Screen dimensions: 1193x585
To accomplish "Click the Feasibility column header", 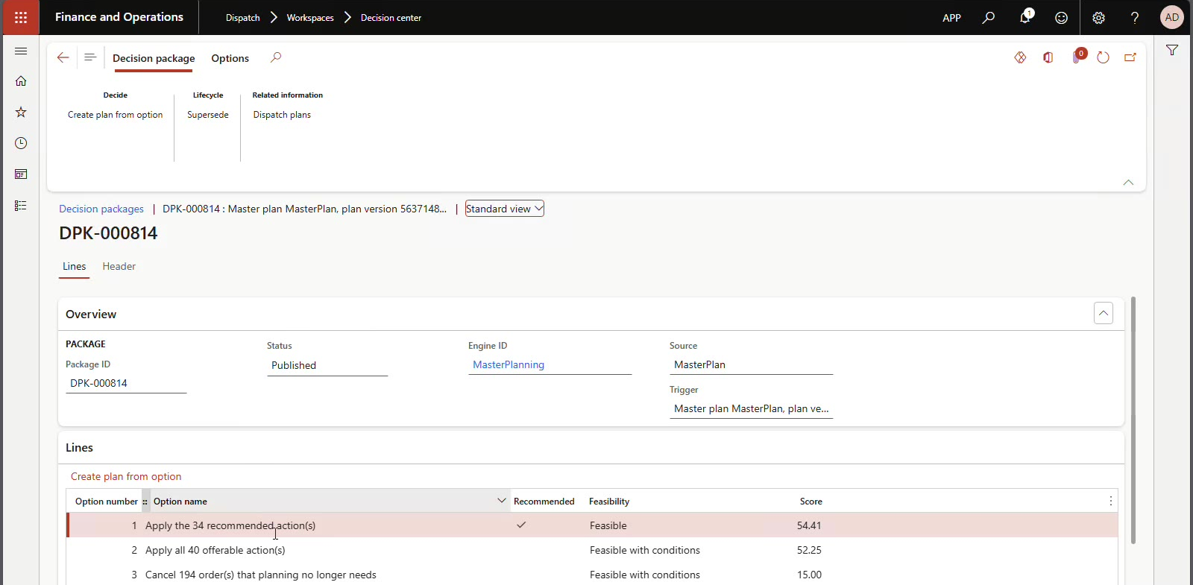I will 609,502.
